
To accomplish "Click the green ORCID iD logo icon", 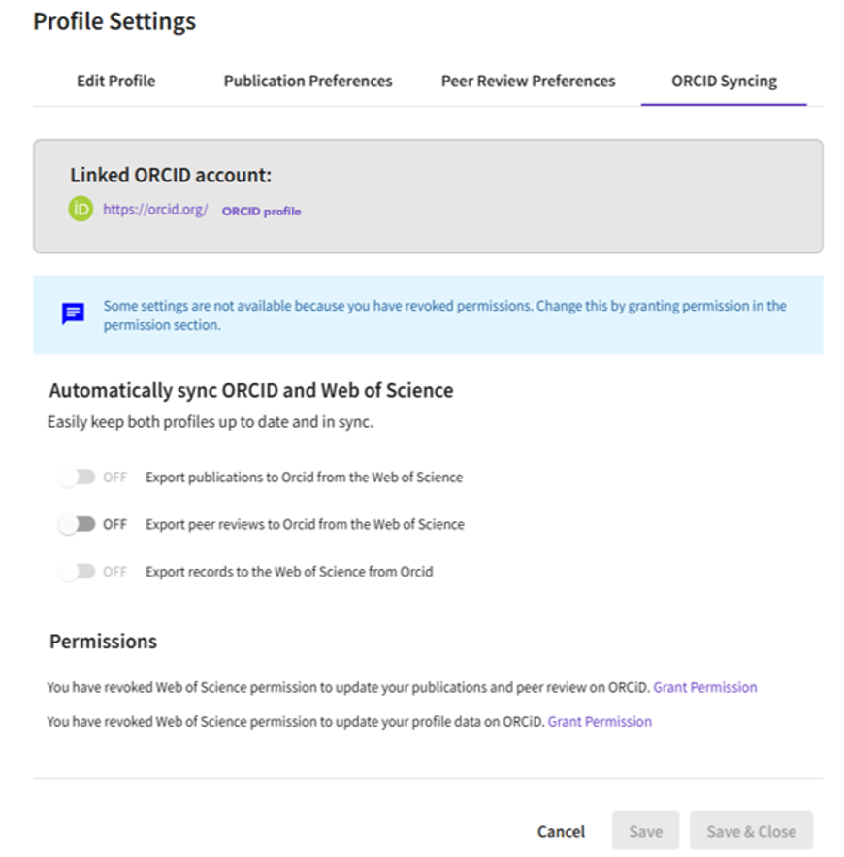I will (81, 209).
